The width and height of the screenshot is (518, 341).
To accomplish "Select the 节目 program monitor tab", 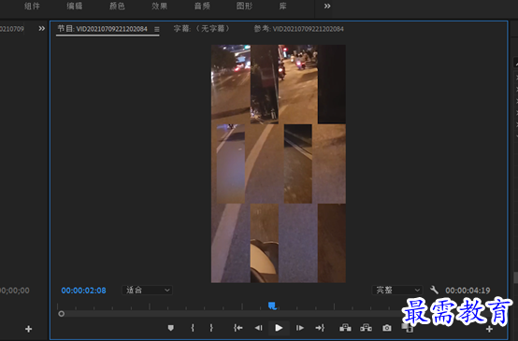I will (103, 29).
